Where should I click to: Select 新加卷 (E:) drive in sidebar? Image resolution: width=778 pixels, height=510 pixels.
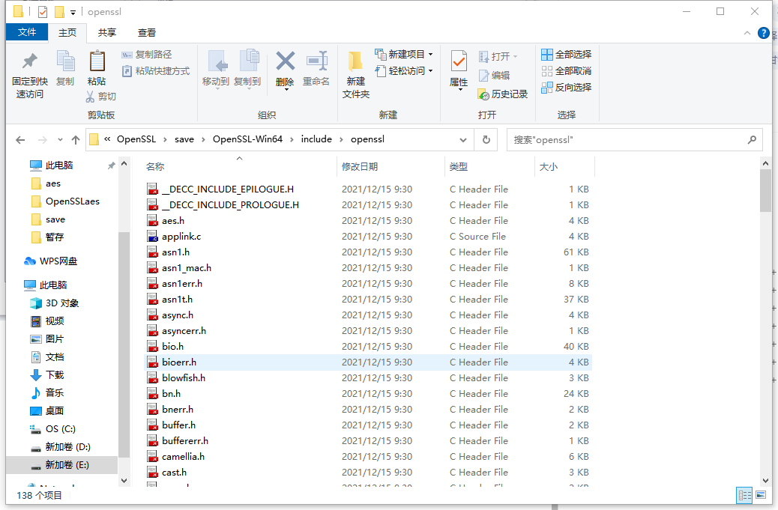61,465
